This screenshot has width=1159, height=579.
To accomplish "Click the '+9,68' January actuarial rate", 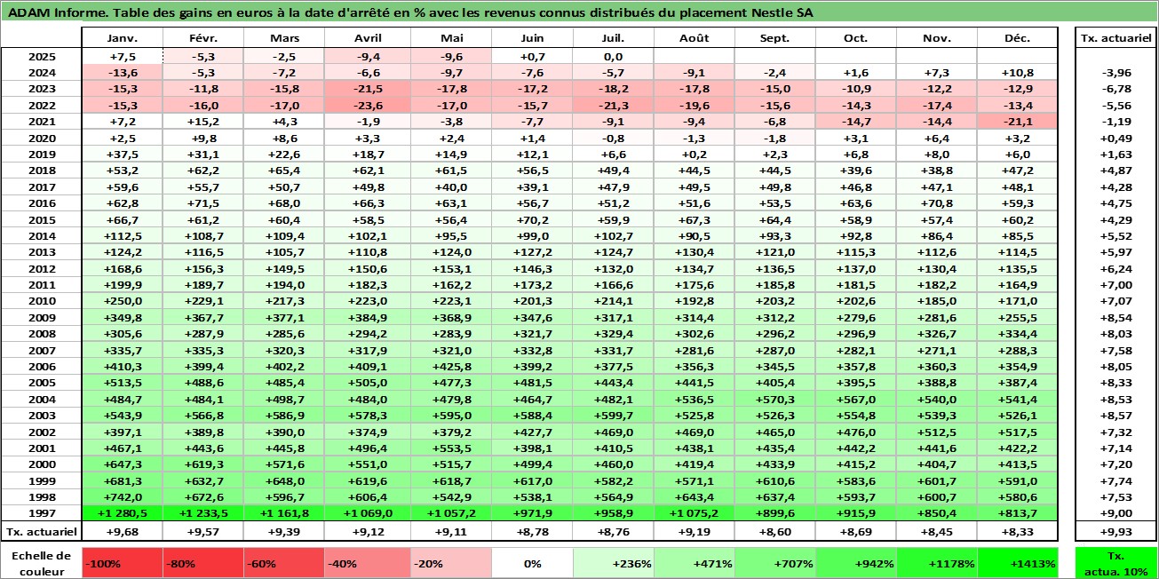I will (122, 531).
